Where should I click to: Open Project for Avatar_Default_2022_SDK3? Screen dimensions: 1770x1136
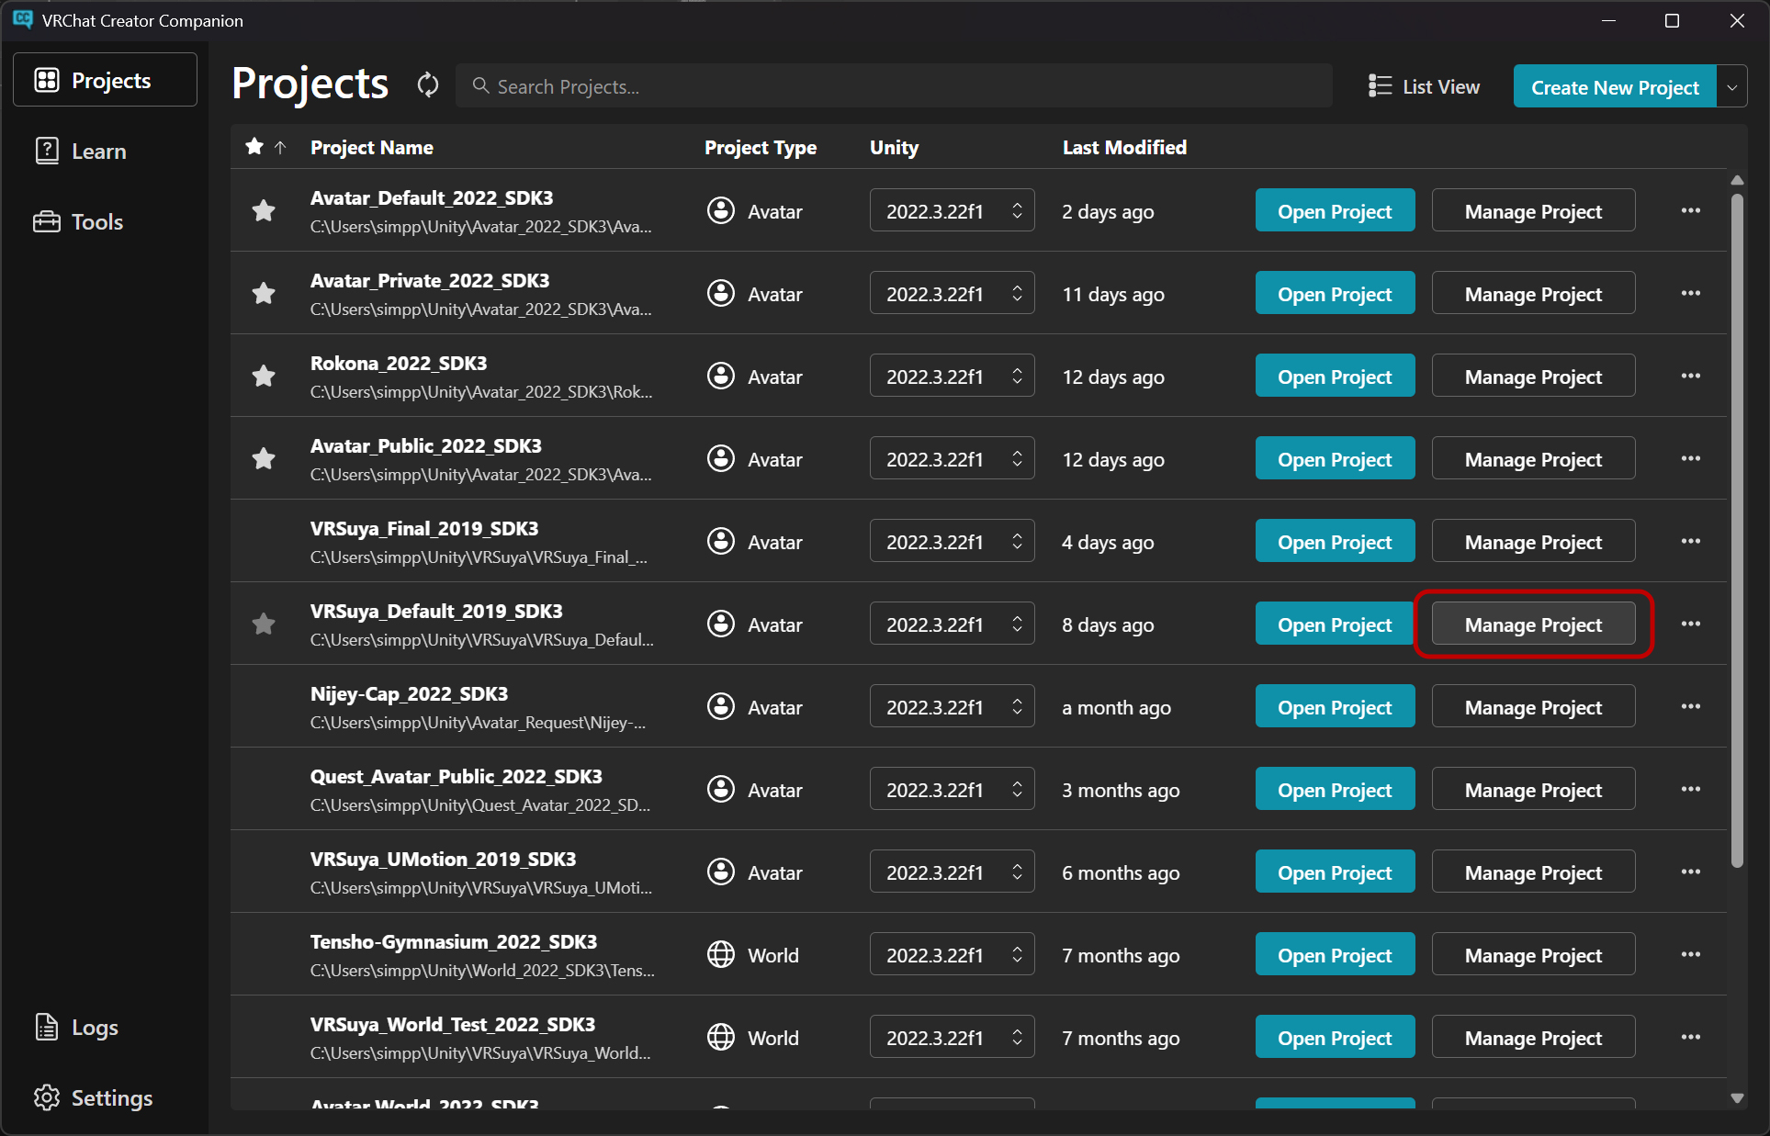click(x=1335, y=210)
